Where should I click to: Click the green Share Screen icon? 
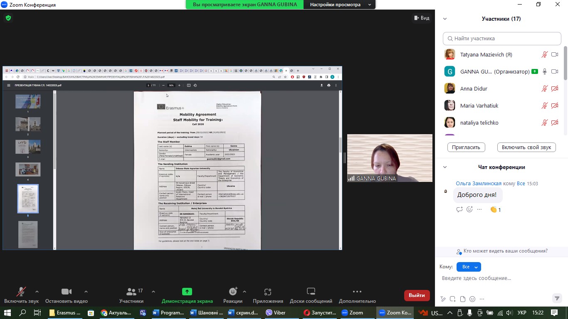pos(187,292)
